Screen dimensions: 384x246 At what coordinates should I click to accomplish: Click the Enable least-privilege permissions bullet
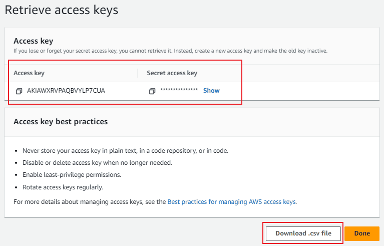point(72,175)
